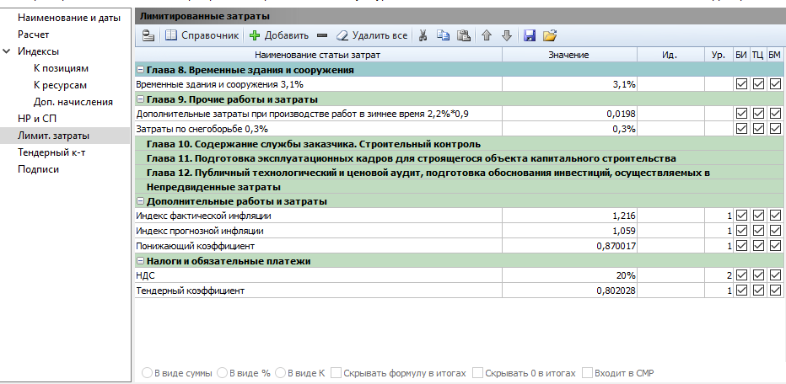Click the open folder icon
Screen dimensions: 786x384
(x=550, y=35)
